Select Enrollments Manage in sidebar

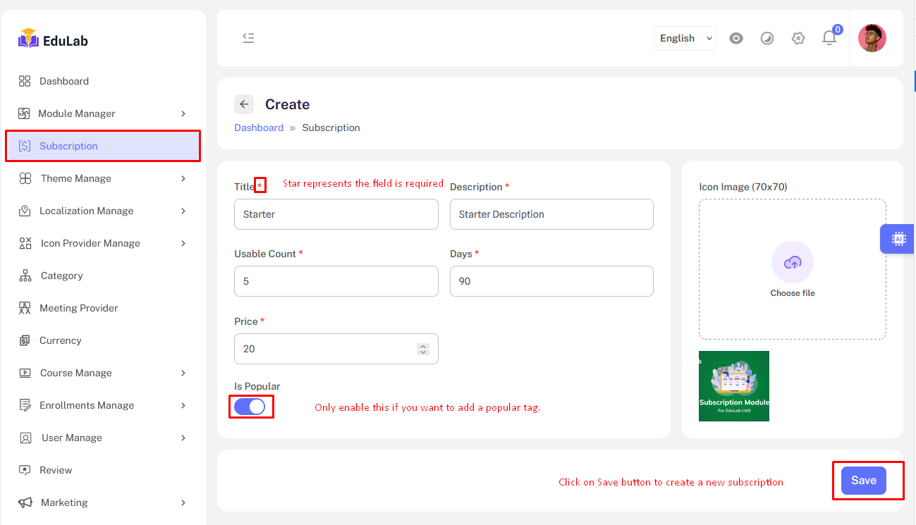87,405
